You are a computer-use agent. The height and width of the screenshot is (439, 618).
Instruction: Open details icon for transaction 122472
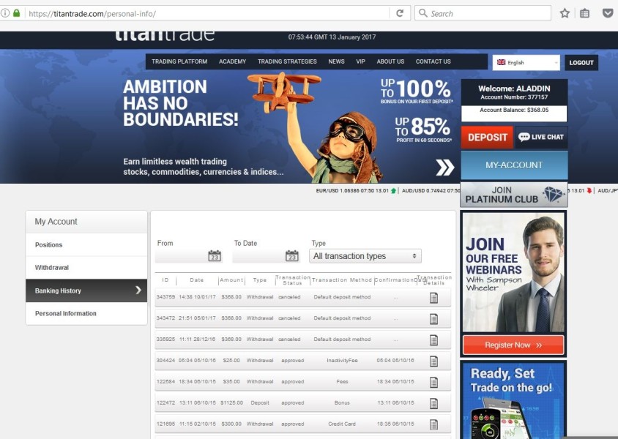pos(433,404)
